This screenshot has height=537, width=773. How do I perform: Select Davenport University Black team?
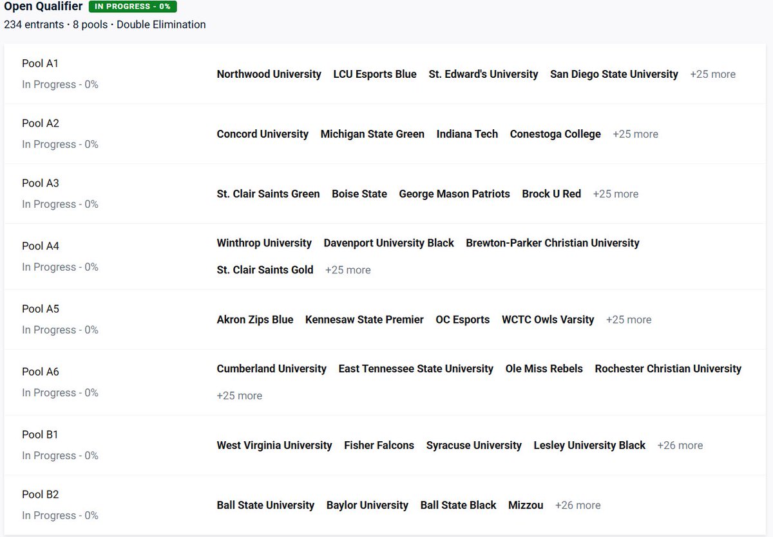click(388, 243)
